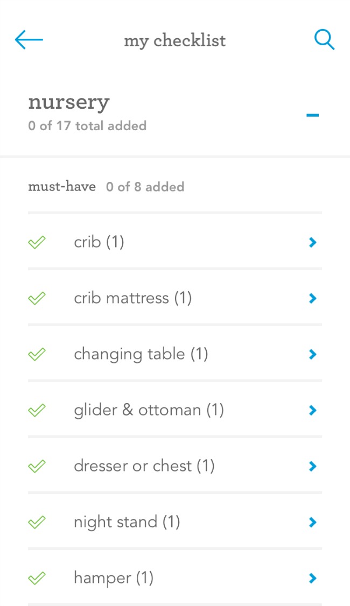Open the changing table (1) item

click(x=141, y=354)
